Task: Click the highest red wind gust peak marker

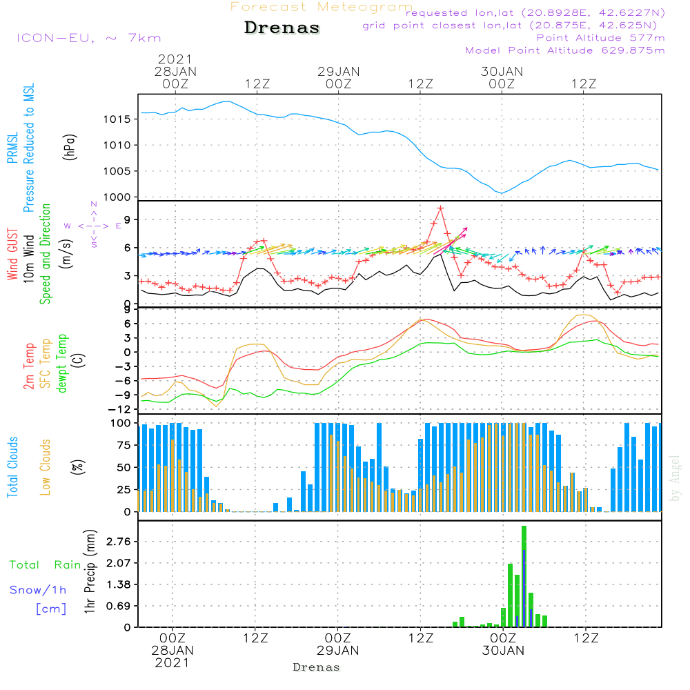Action: (440, 208)
